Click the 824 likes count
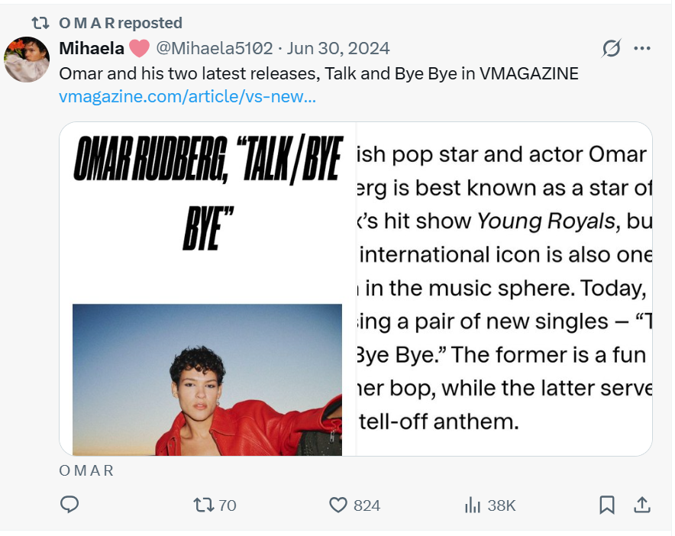 pos(367,505)
